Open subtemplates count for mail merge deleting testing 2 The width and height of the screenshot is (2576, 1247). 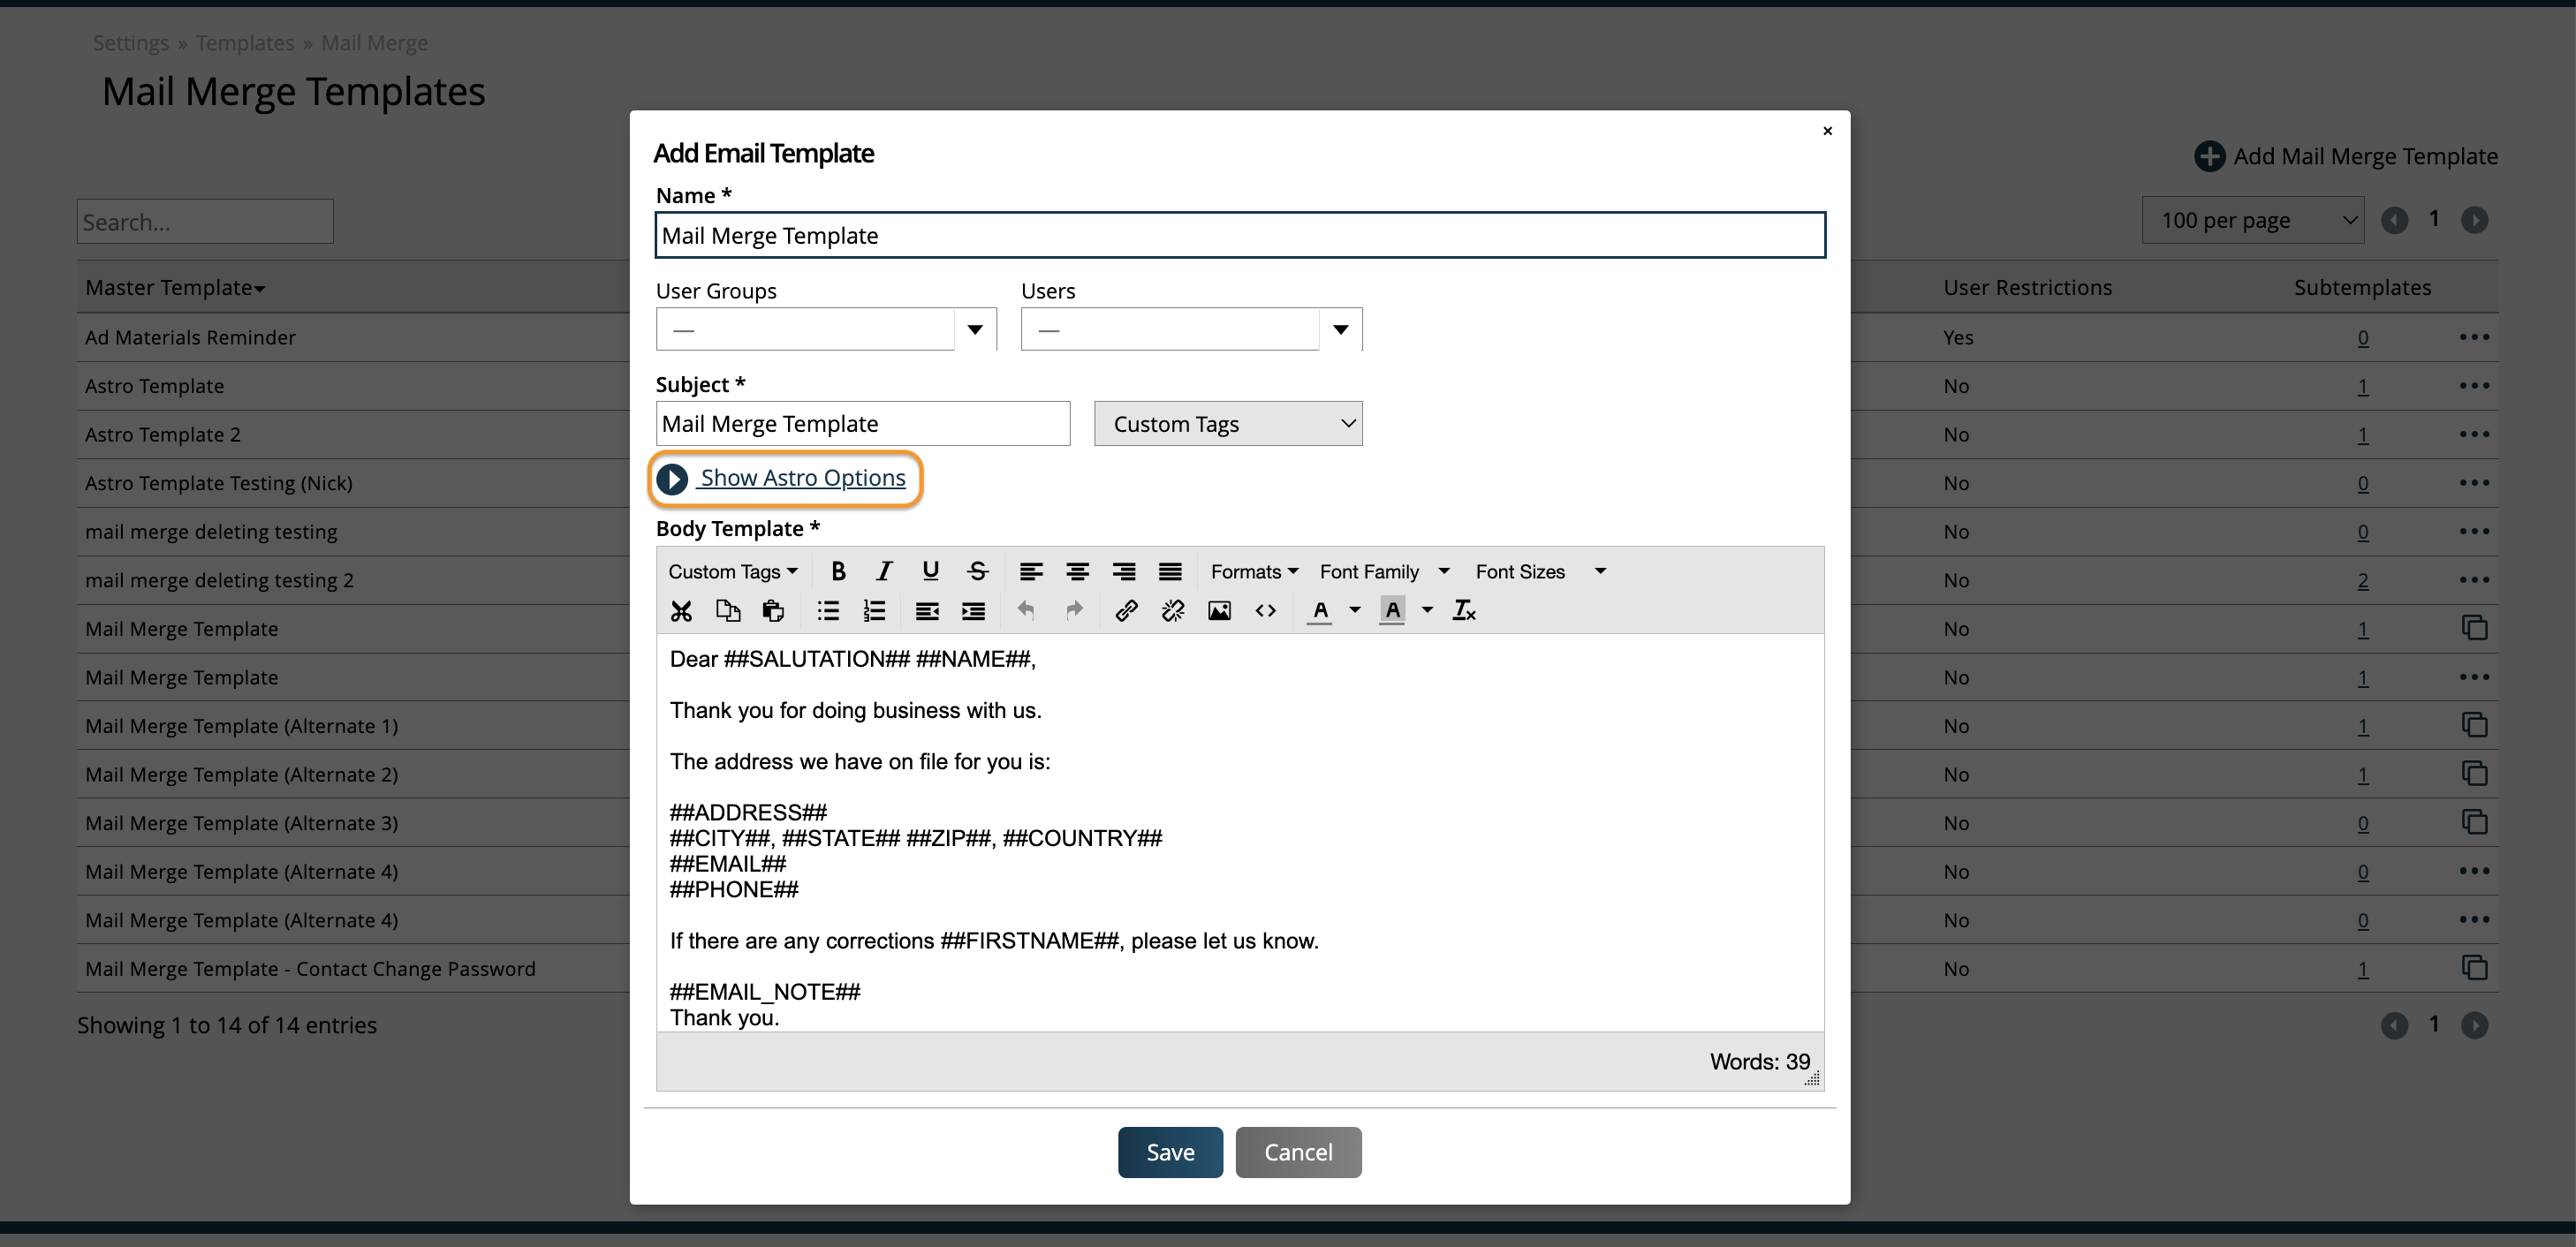[x=2362, y=580]
